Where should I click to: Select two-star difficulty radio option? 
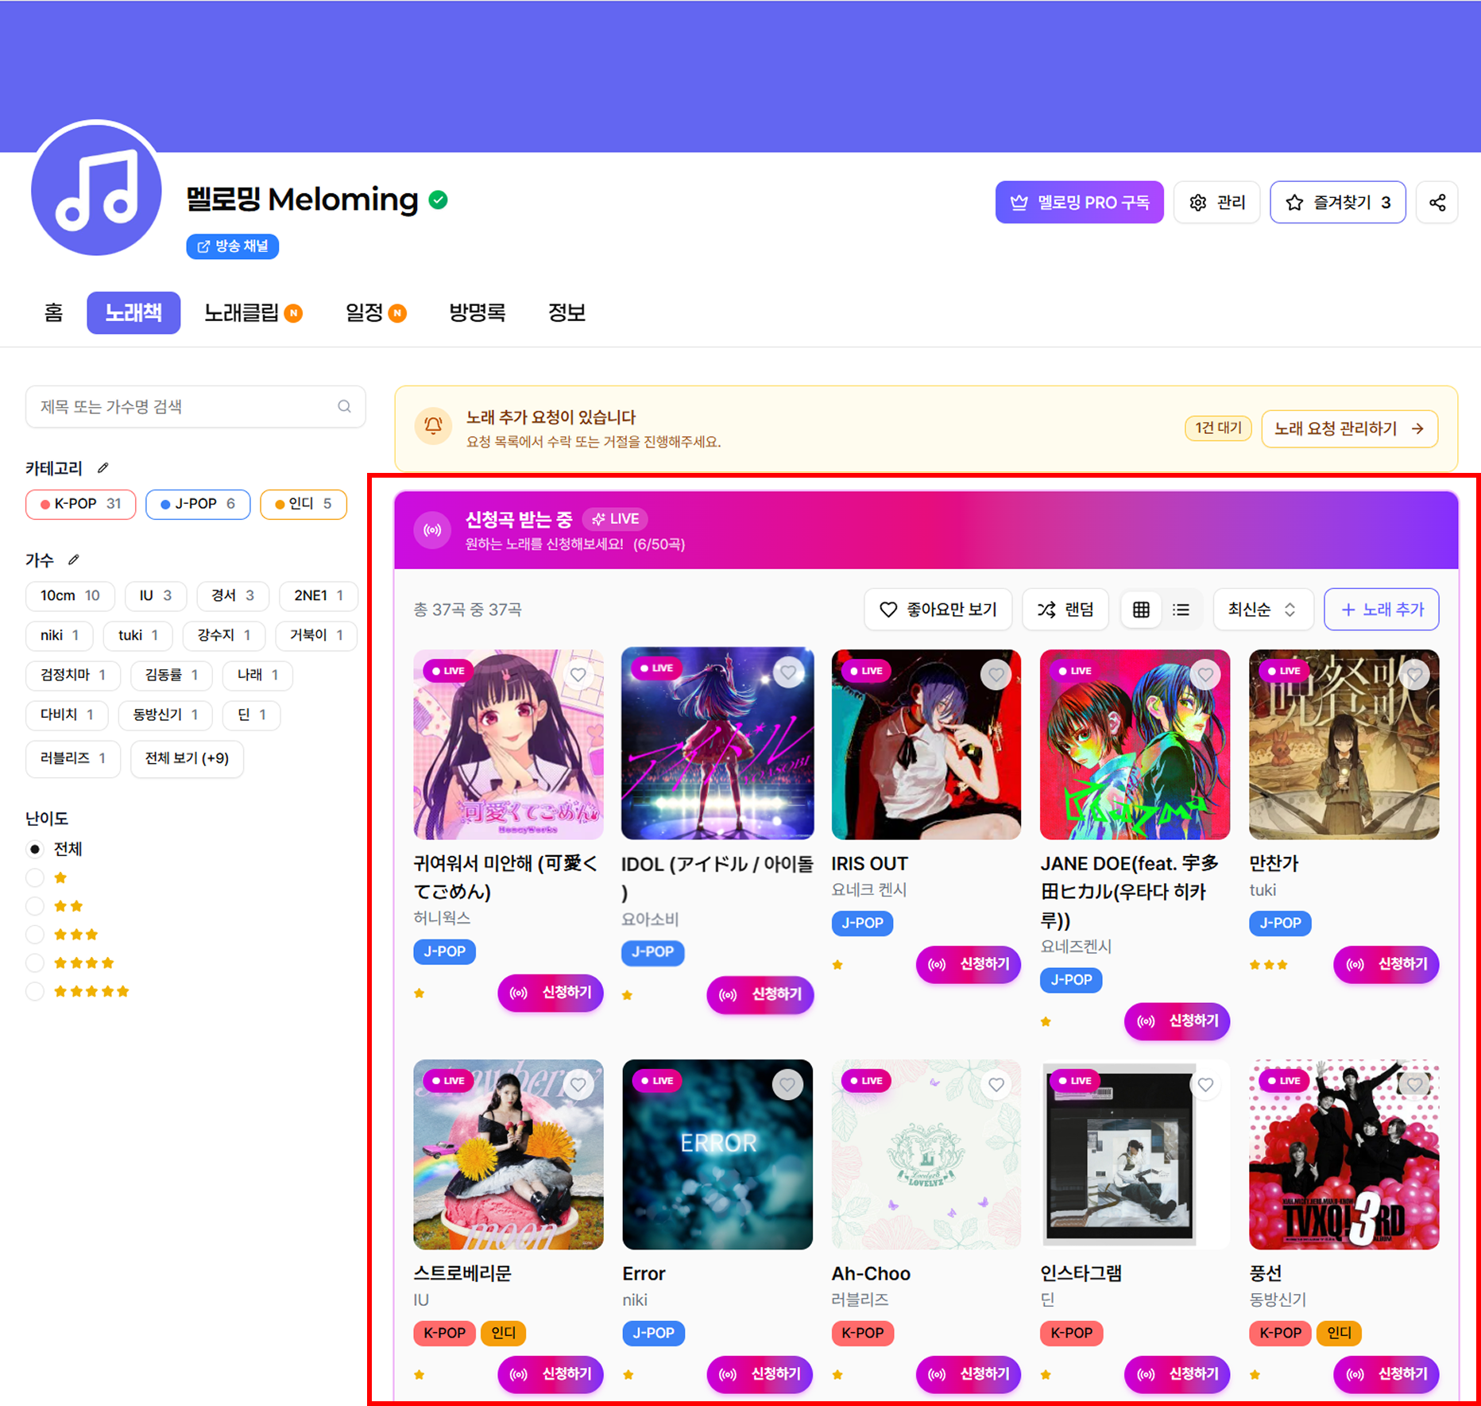click(x=35, y=907)
